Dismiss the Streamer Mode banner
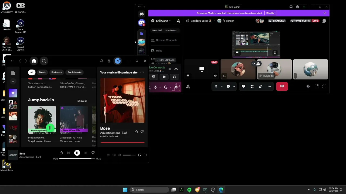 point(325,13)
